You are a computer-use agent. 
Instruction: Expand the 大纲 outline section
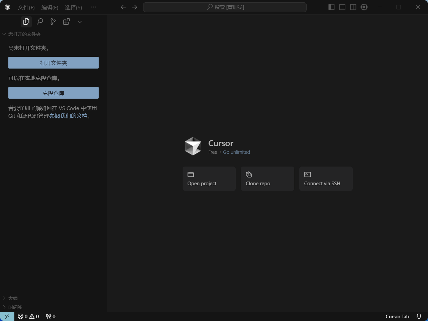point(53,298)
